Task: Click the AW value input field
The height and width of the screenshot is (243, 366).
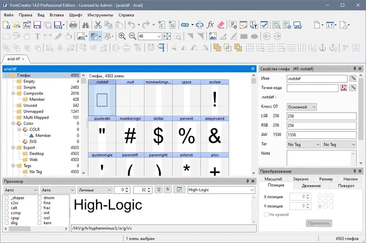Action: click(x=322, y=135)
